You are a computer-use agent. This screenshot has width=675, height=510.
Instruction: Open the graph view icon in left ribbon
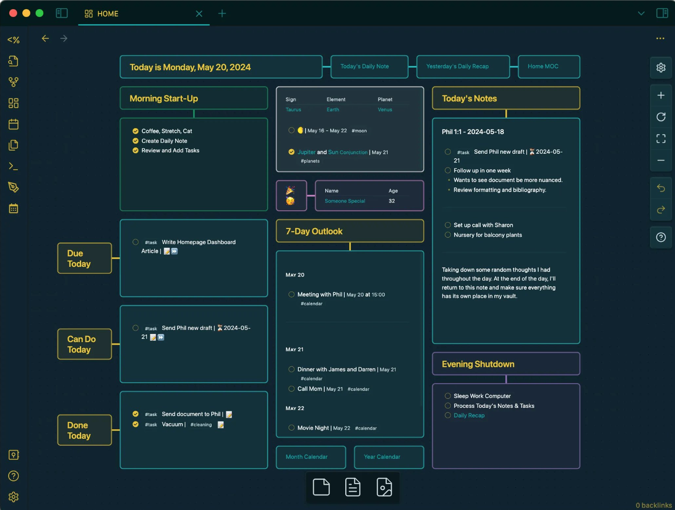click(14, 82)
